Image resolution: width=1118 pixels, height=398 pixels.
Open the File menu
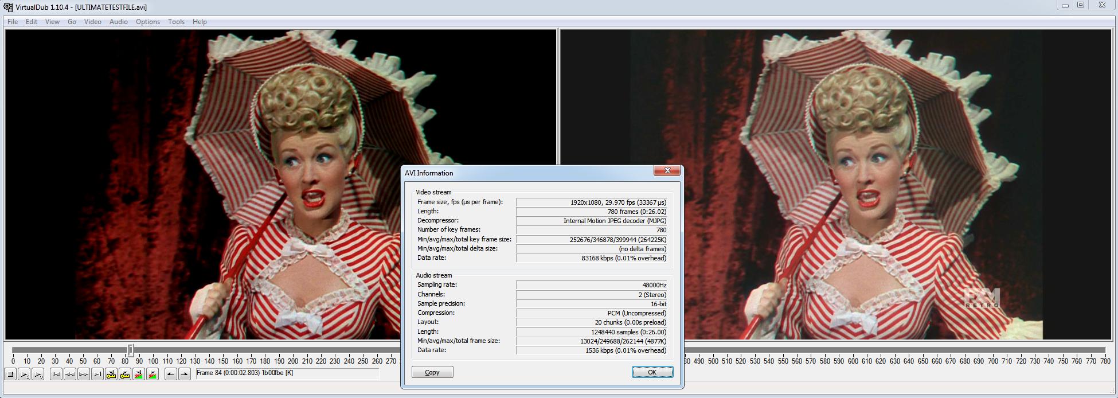(13, 22)
